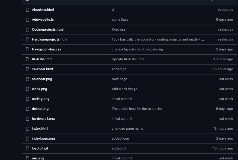Click the file icon next to README.md
Viewport: 238px width, 160px height.
pos(28,59)
